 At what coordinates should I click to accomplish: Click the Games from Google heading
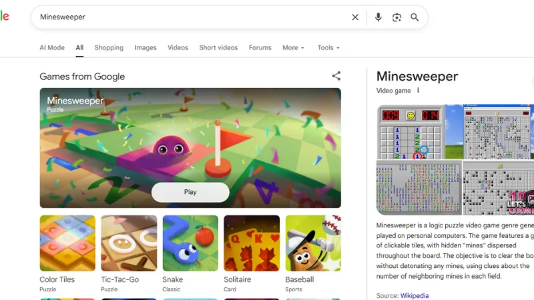tap(82, 77)
